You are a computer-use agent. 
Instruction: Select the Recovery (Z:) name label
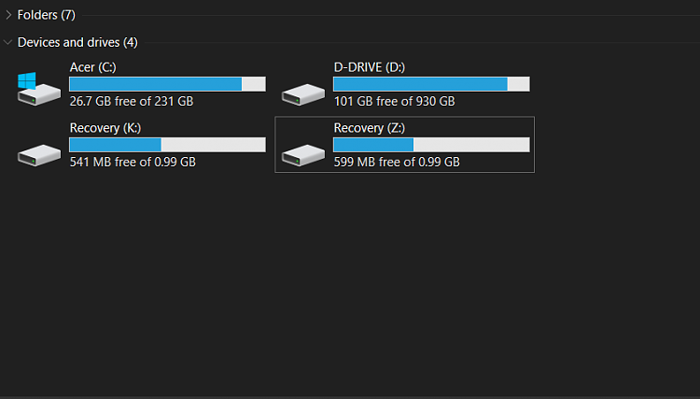[369, 128]
